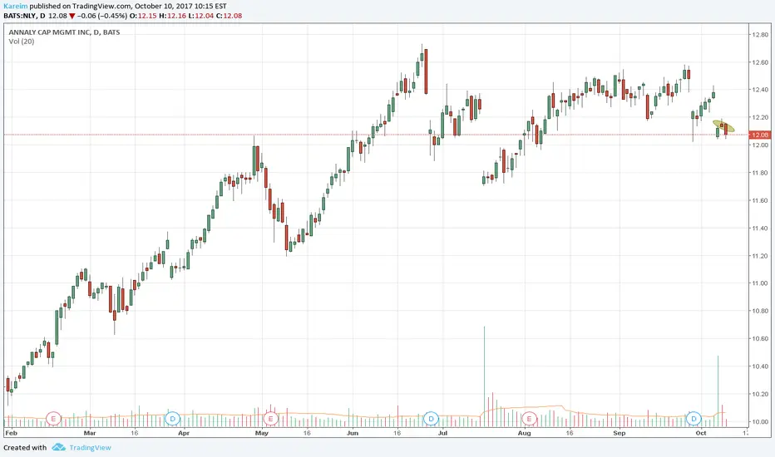Click the earnings E marker near Aug
Image resolution: width=775 pixels, height=457 pixels.
click(530, 419)
